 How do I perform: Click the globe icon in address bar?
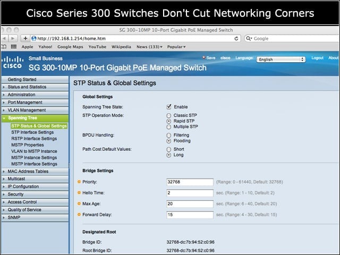(x=34, y=39)
